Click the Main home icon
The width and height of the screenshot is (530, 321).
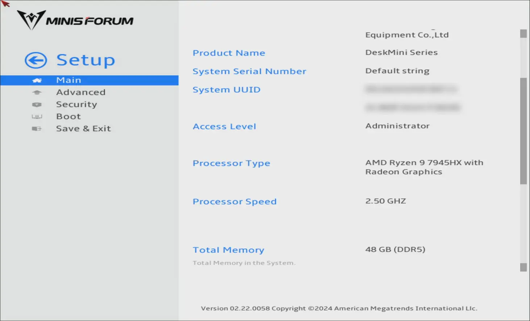click(x=37, y=80)
